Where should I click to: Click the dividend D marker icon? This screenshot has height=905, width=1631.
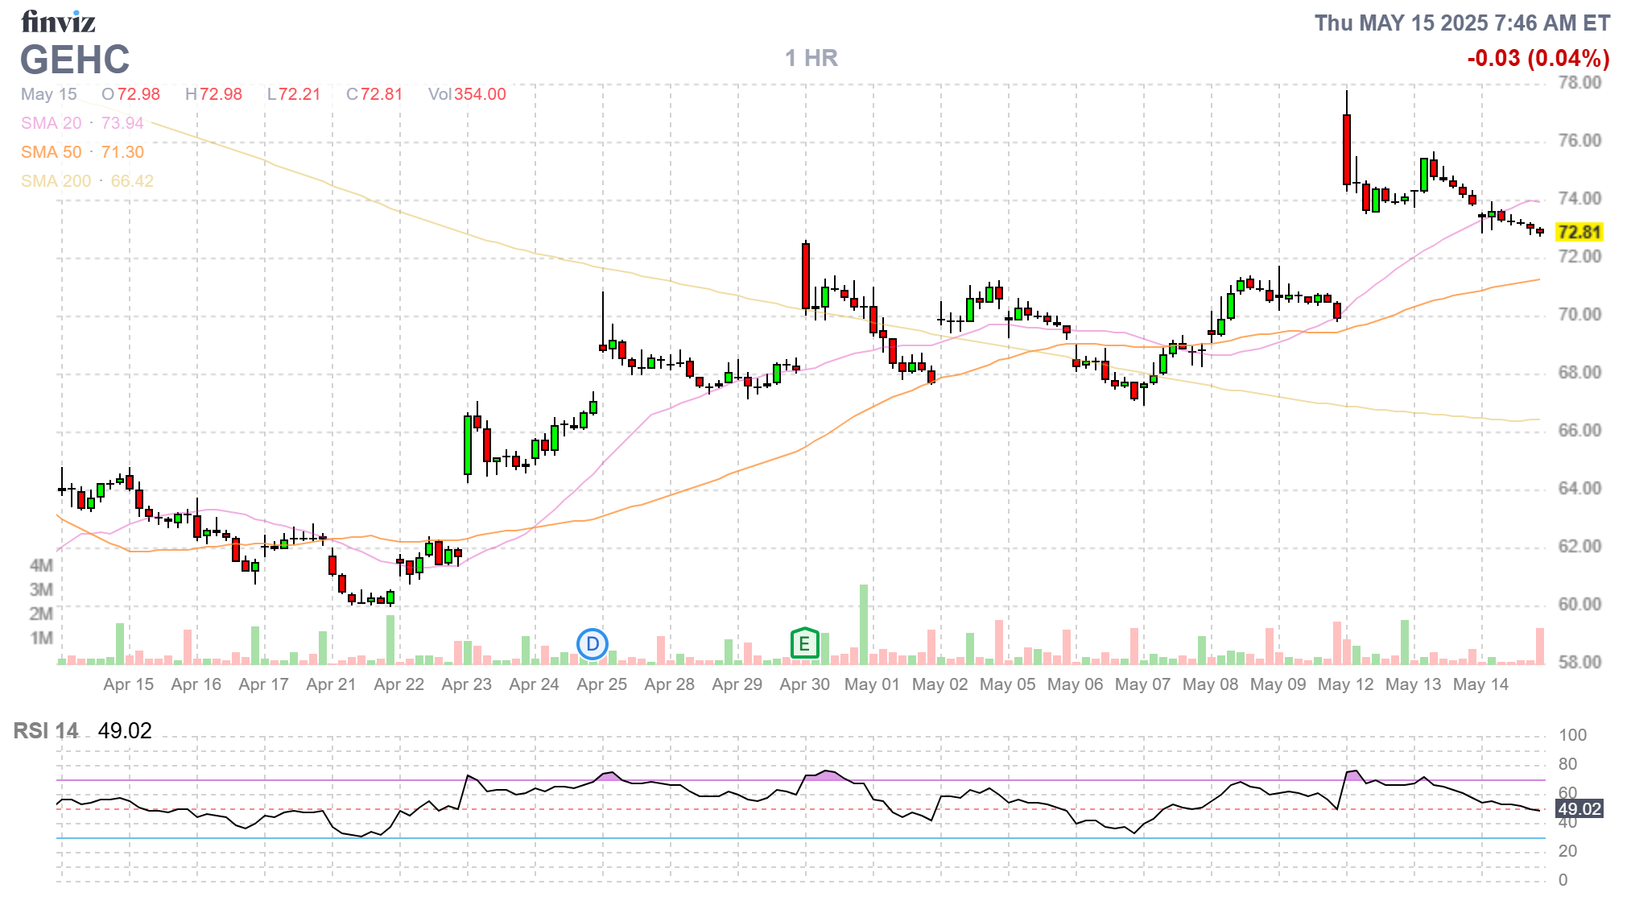(x=593, y=644)
